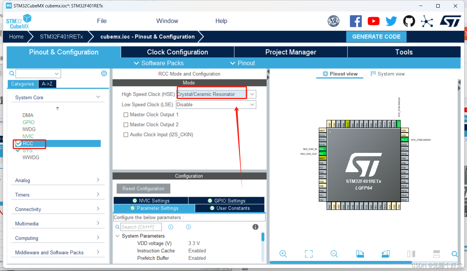Click the ST logo icon
This screenshot has width=467, height=271.
point(450,21)
